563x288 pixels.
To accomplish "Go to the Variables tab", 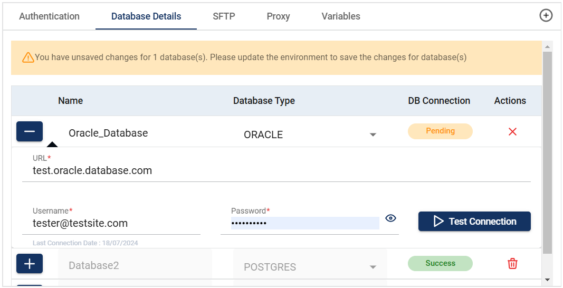I will pyautogui.click(x=341, y=16).
